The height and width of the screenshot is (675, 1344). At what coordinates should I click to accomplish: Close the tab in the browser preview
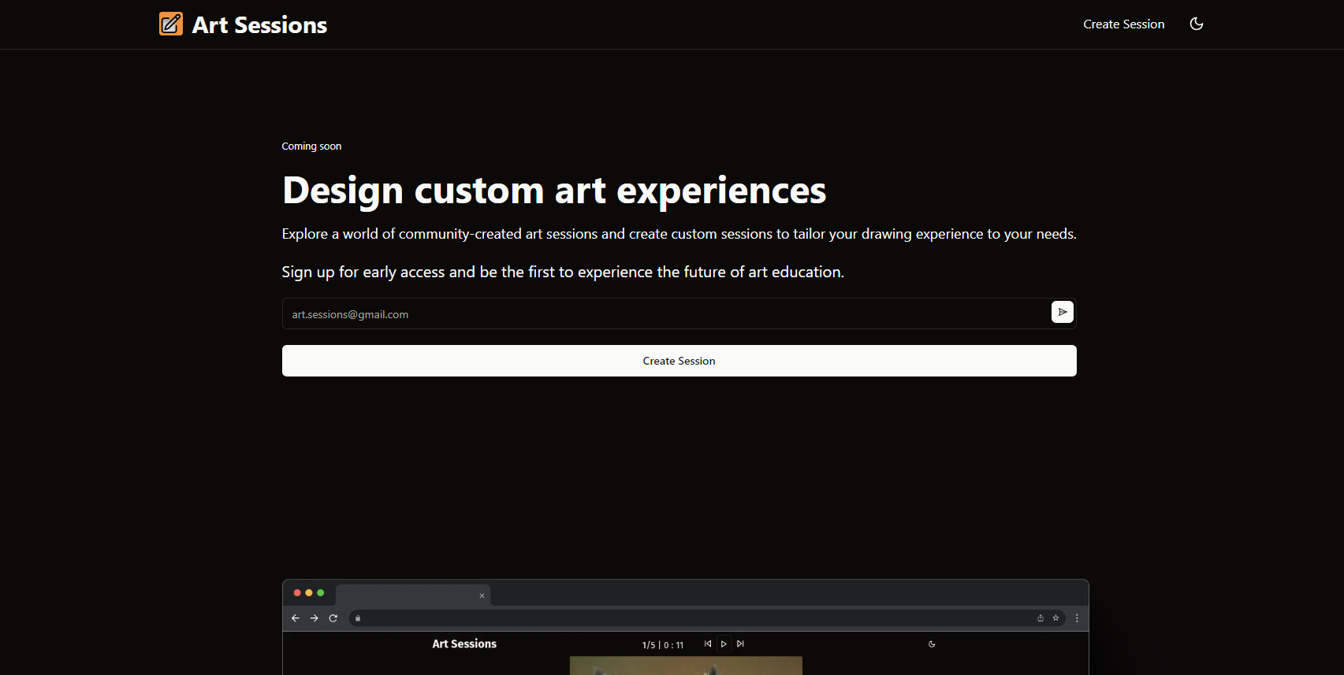(x=482, y=595)
